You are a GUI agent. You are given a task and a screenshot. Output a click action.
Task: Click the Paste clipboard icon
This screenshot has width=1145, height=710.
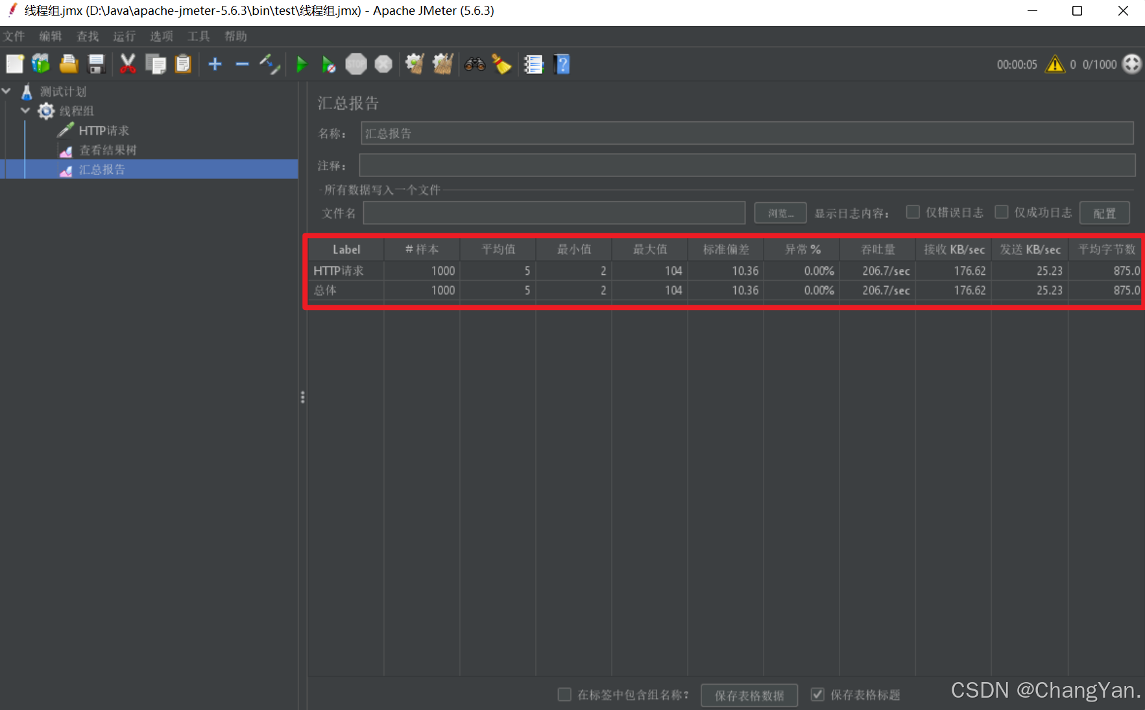tap(184, 64)
